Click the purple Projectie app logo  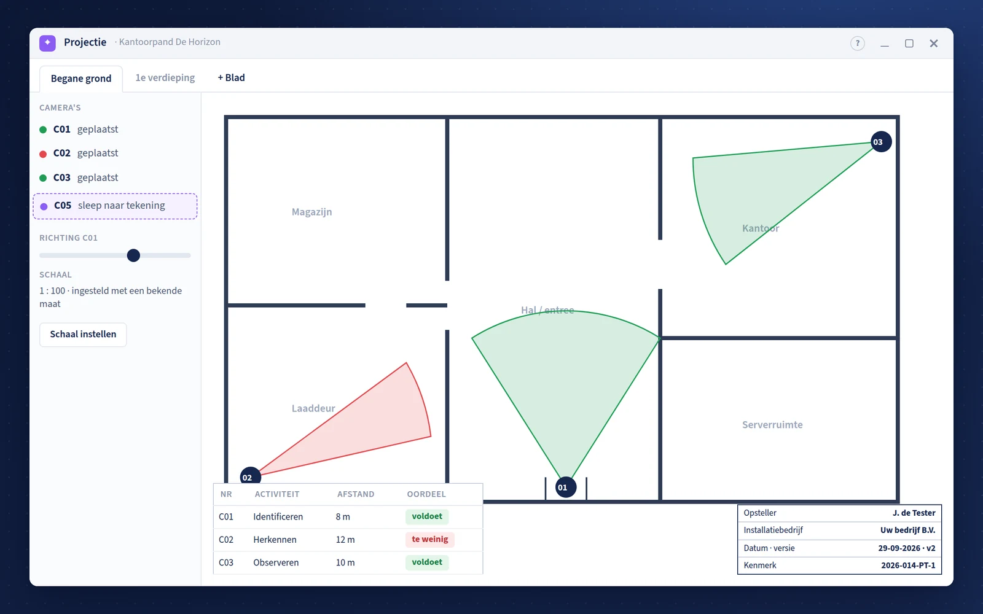click(x=47, y=43)
